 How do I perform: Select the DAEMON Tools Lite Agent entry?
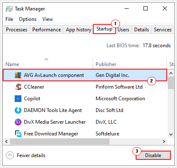coord(85,110)
